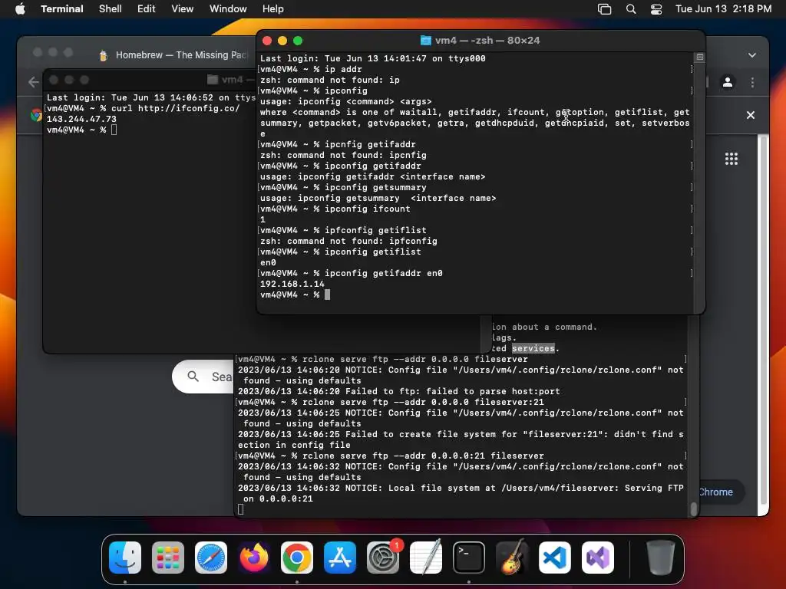786x589 pixels.
Task: Open the Help menu
Action: point(273,9)
